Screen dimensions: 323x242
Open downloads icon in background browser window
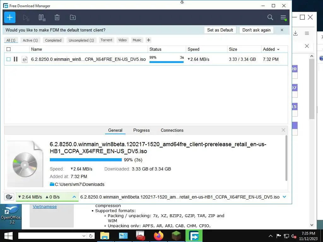coord(296,33)
